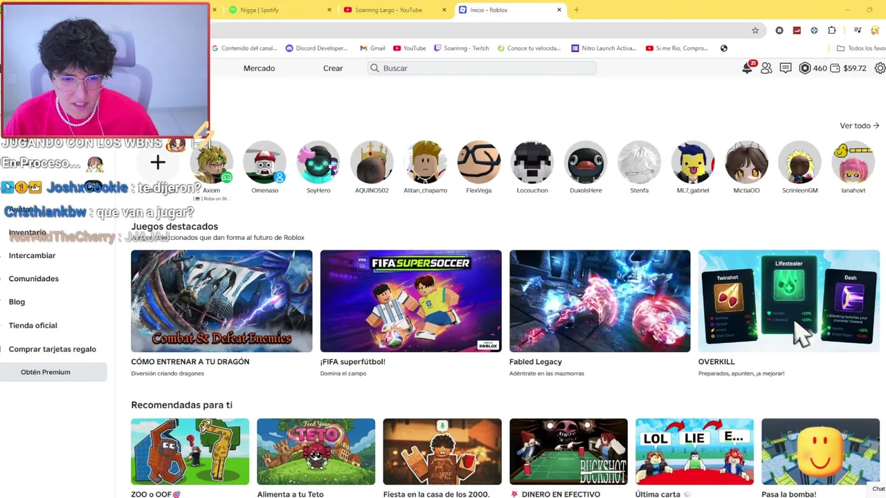The width and height of the screenshot is (886, 498).
Task: Open ZOO o OOF recommended game
Action: (190, 452)
